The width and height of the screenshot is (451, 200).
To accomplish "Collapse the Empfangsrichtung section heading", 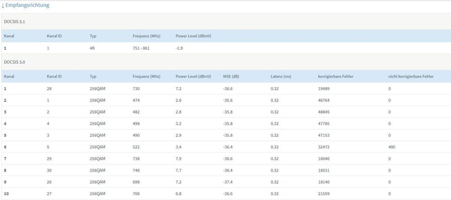I will click(27, 5).
